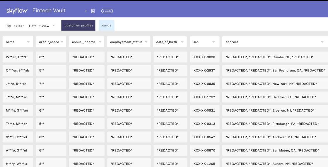Image resolution: width=328 pixels, height=167 pixels.
Task: Expand the Default View dropdown
Action: pos(42,26)
